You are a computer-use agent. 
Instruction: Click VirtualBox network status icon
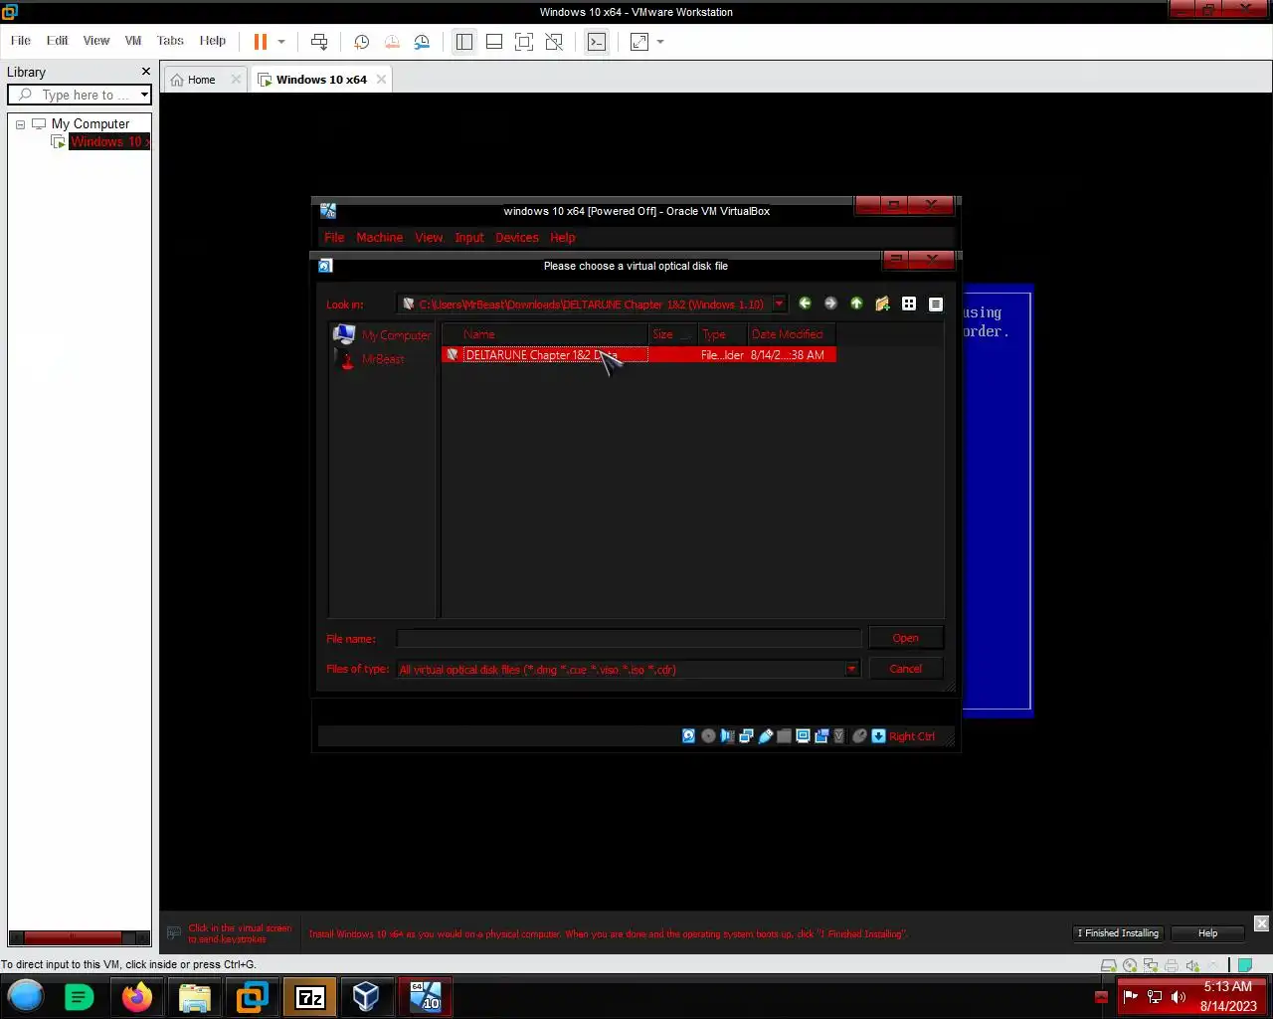(746, 736)
